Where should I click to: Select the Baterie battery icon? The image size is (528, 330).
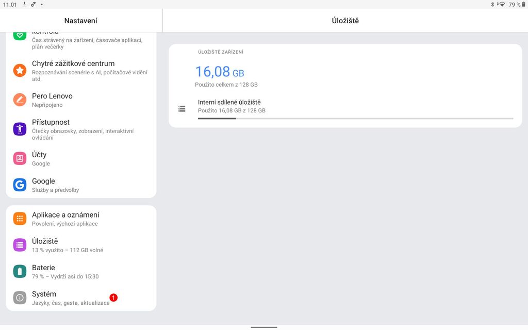tap(19, 271)
